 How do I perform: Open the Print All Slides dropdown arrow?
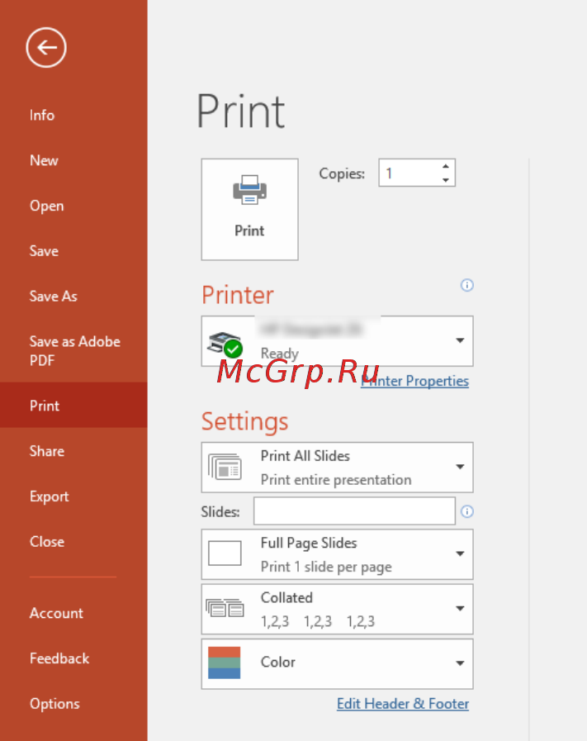[x=460, y=467]
